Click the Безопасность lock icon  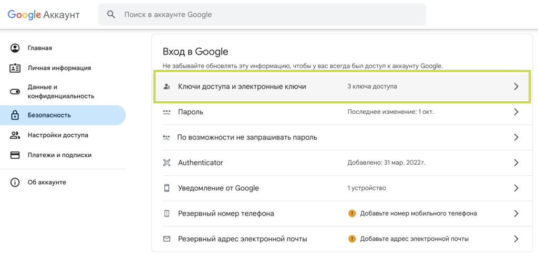click(15, 115)
